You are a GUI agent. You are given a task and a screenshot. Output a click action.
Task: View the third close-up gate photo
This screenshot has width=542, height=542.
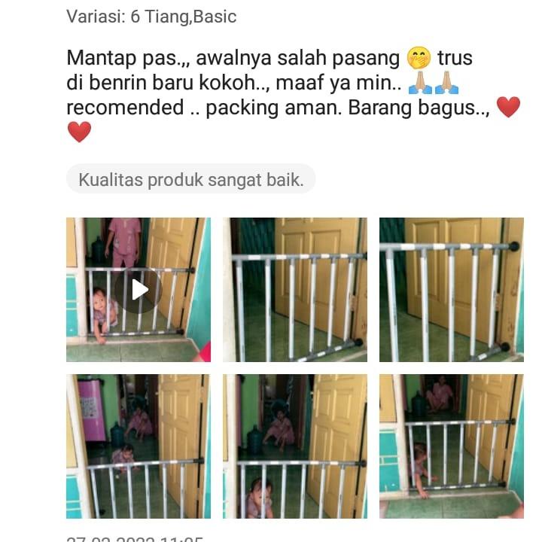(x=452, y=290)
